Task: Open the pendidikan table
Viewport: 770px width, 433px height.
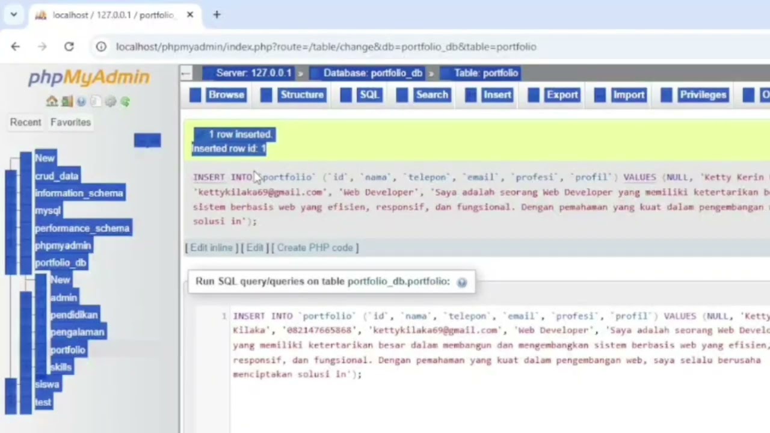Action: tap(74, 315)
